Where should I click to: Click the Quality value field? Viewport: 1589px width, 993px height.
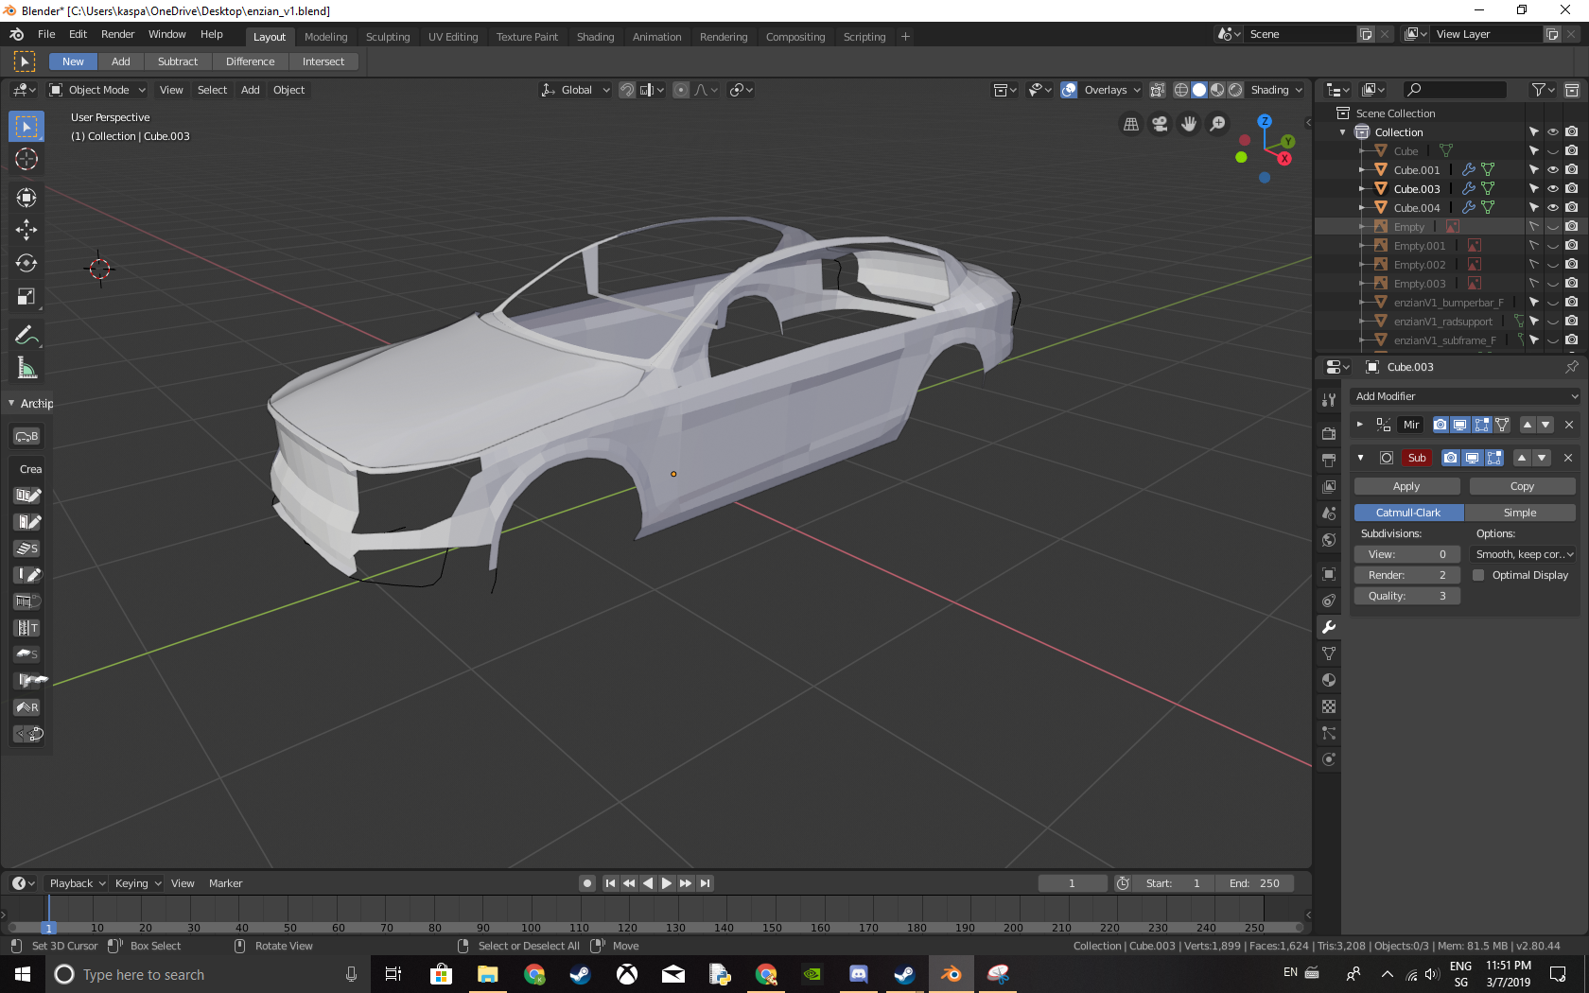tap(1407, 596)
